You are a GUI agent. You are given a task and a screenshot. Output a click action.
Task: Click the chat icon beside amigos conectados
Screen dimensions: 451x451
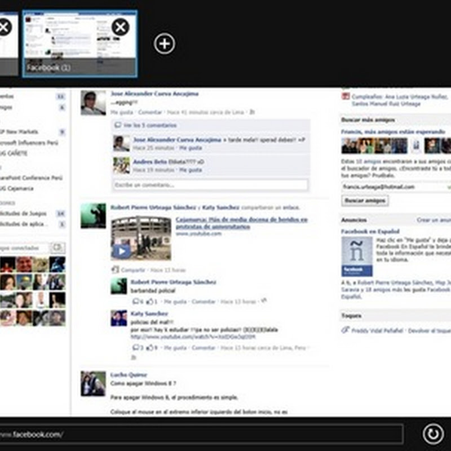pos(58,247)
